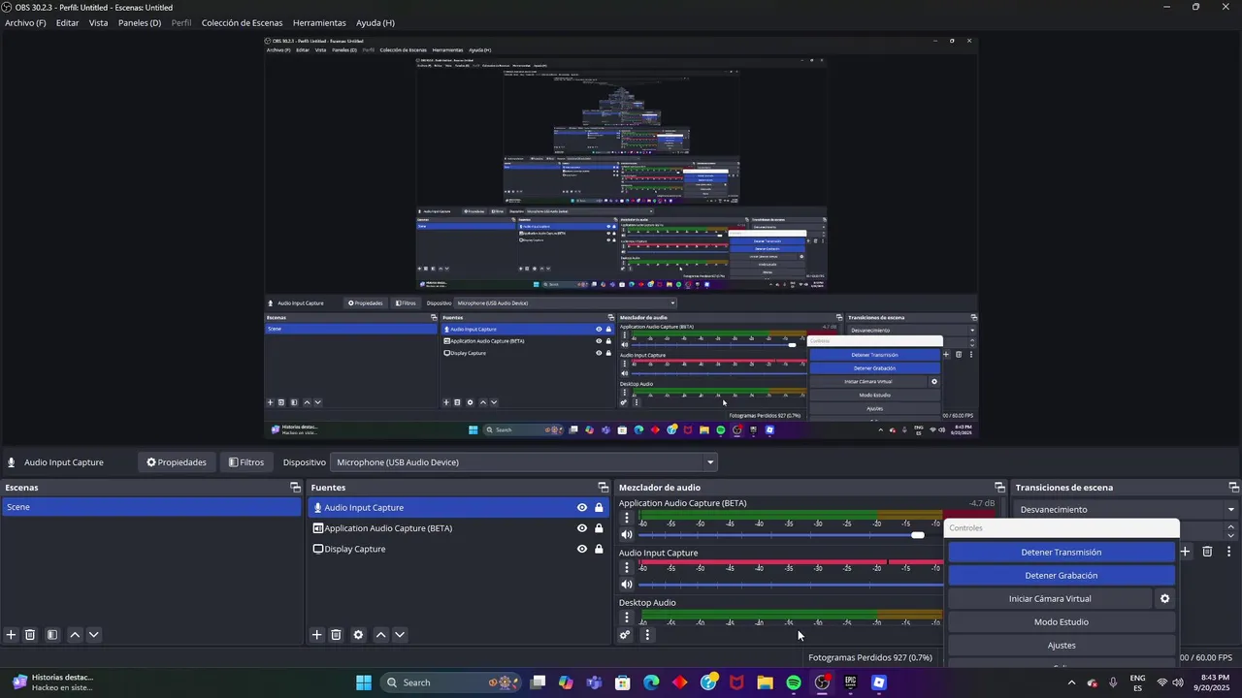Show hidden system tray icons chevron
Viewport: 1242px width, 698px height.
(1071, 682)
